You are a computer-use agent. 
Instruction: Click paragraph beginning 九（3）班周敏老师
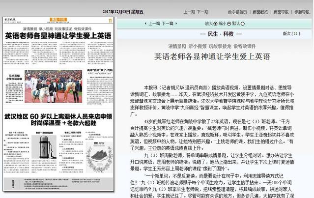[x=212, y=162]
